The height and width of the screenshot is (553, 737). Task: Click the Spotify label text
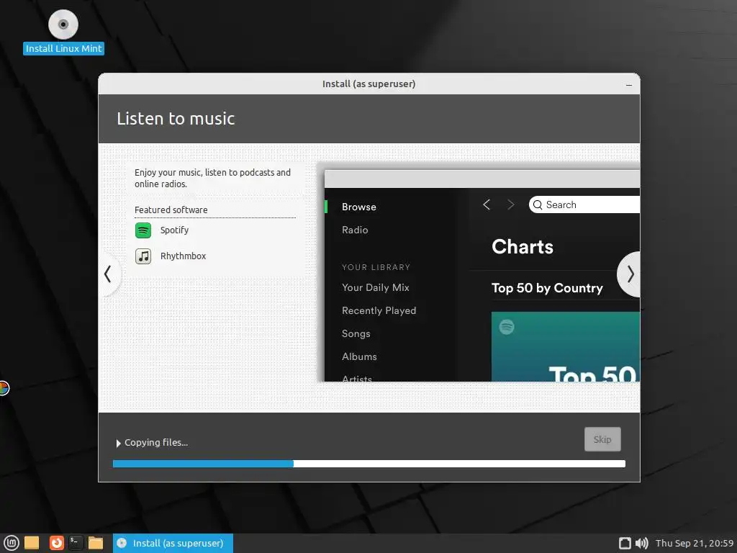pos(174,230)
